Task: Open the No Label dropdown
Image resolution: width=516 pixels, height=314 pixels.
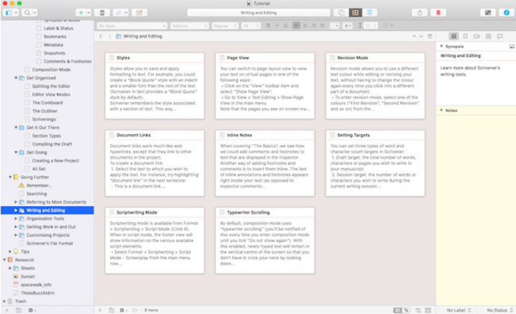Action: pyautogui.click(x=456, y=310)
